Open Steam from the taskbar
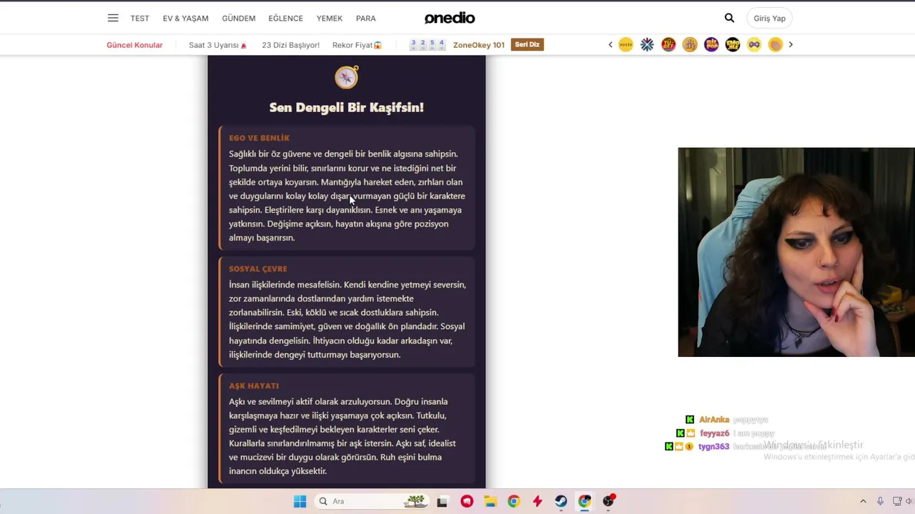The width and height of the screenshot is (915, 514). [x=560, y=502]
